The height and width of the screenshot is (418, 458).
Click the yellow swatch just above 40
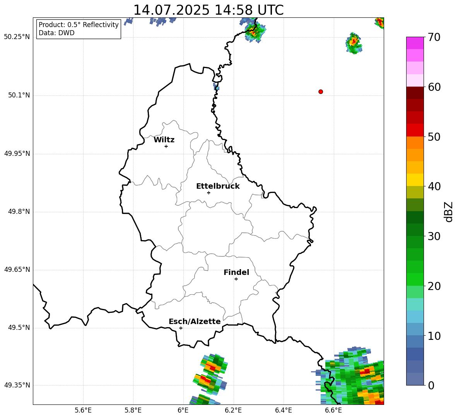click(x=415, y=180)
